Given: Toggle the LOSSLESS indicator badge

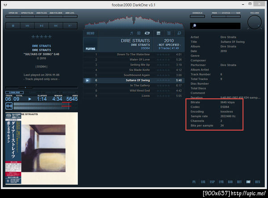Looking at the screenshot, I should point(14,93).
